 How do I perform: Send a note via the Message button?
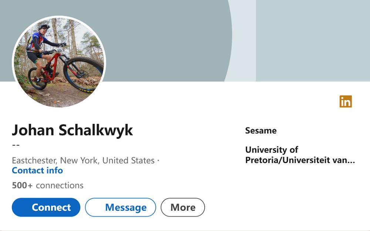click(121, 207)
